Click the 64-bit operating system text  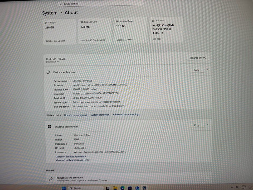pyautogui.click(x=96, y=102)
